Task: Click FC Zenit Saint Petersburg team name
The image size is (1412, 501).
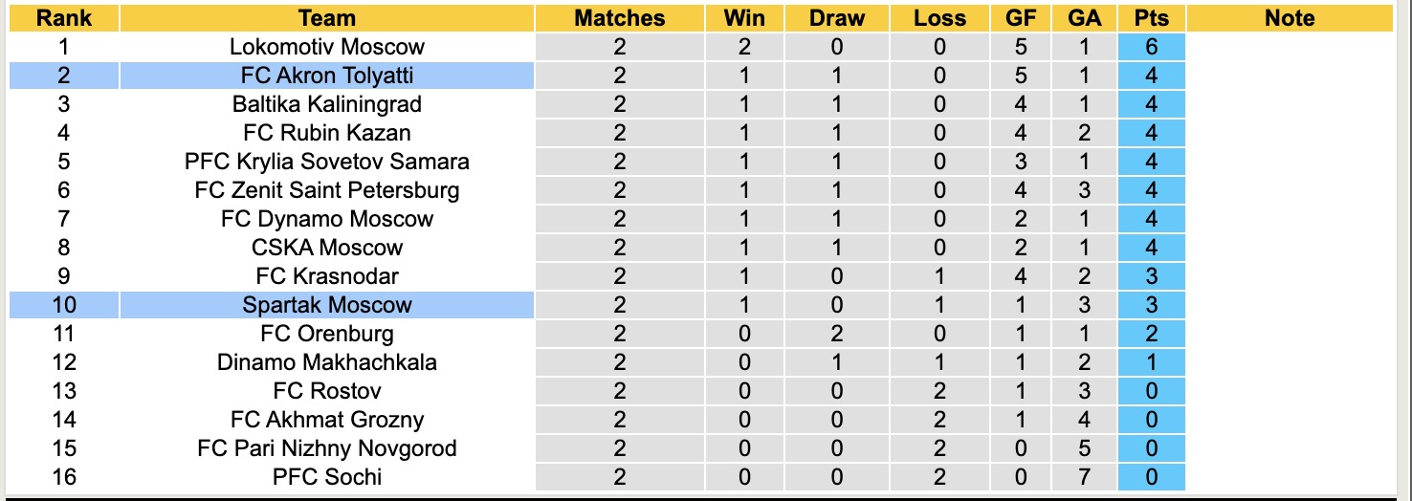Action: [x=327, y=190]
